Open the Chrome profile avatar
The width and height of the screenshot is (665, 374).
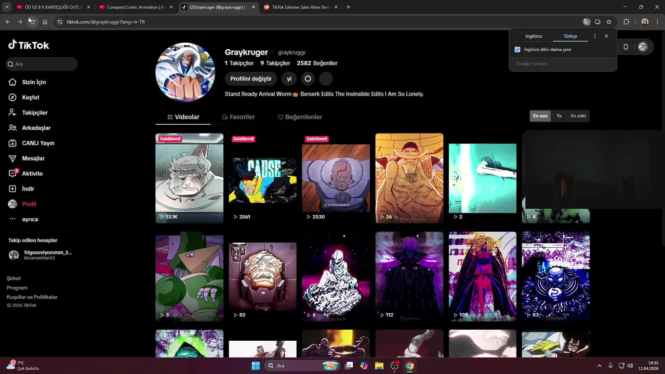click(x=645, y=22)
